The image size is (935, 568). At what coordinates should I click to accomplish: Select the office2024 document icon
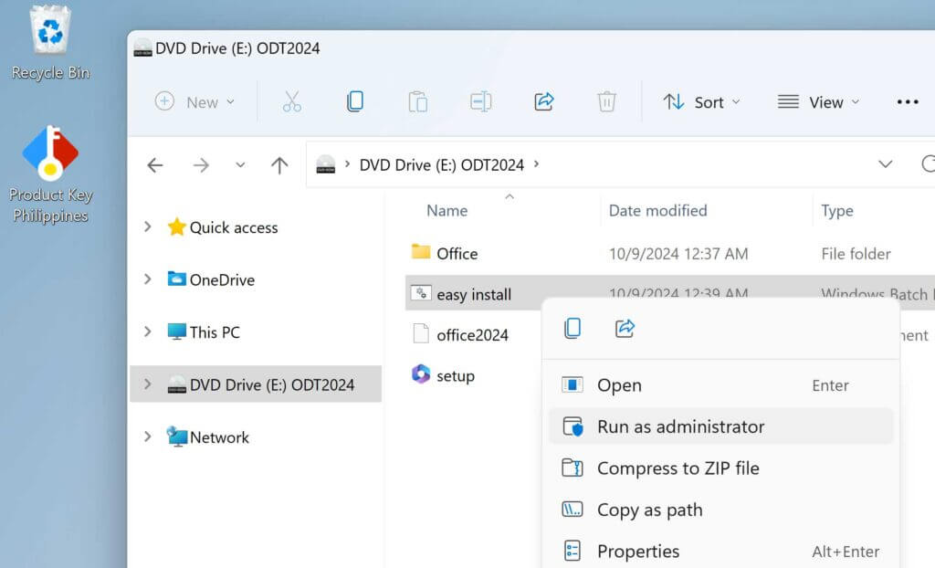pos(421,333)
